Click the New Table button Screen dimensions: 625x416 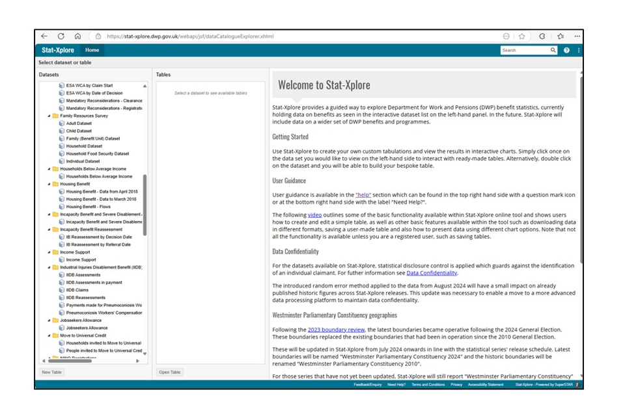click(x=52, y=372)
